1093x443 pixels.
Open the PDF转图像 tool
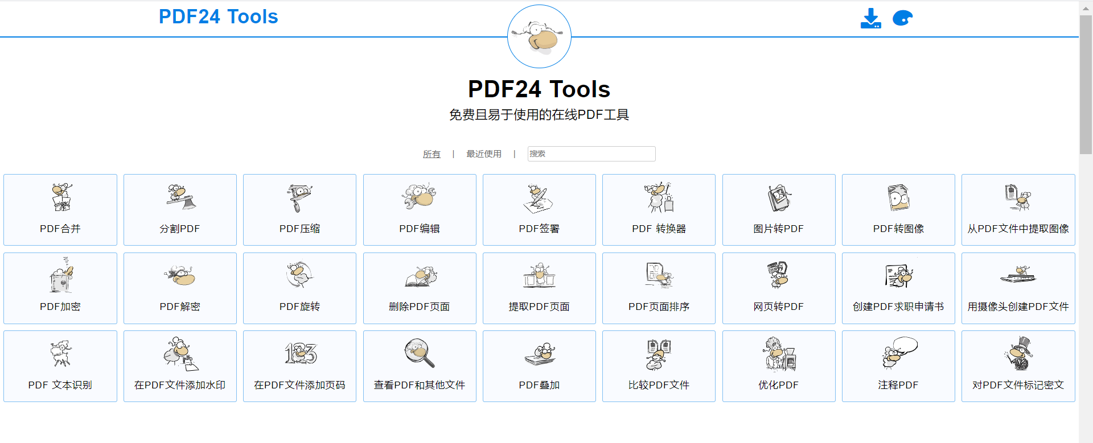click(x=898, y=210)
